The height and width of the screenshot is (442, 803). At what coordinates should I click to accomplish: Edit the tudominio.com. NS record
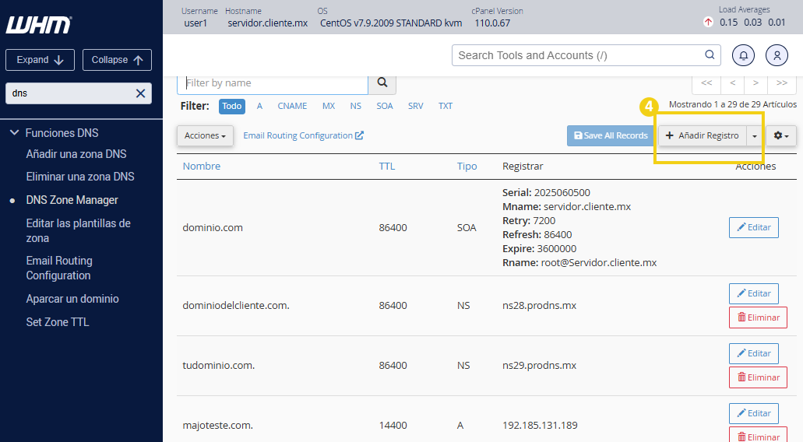coord(754,353)
